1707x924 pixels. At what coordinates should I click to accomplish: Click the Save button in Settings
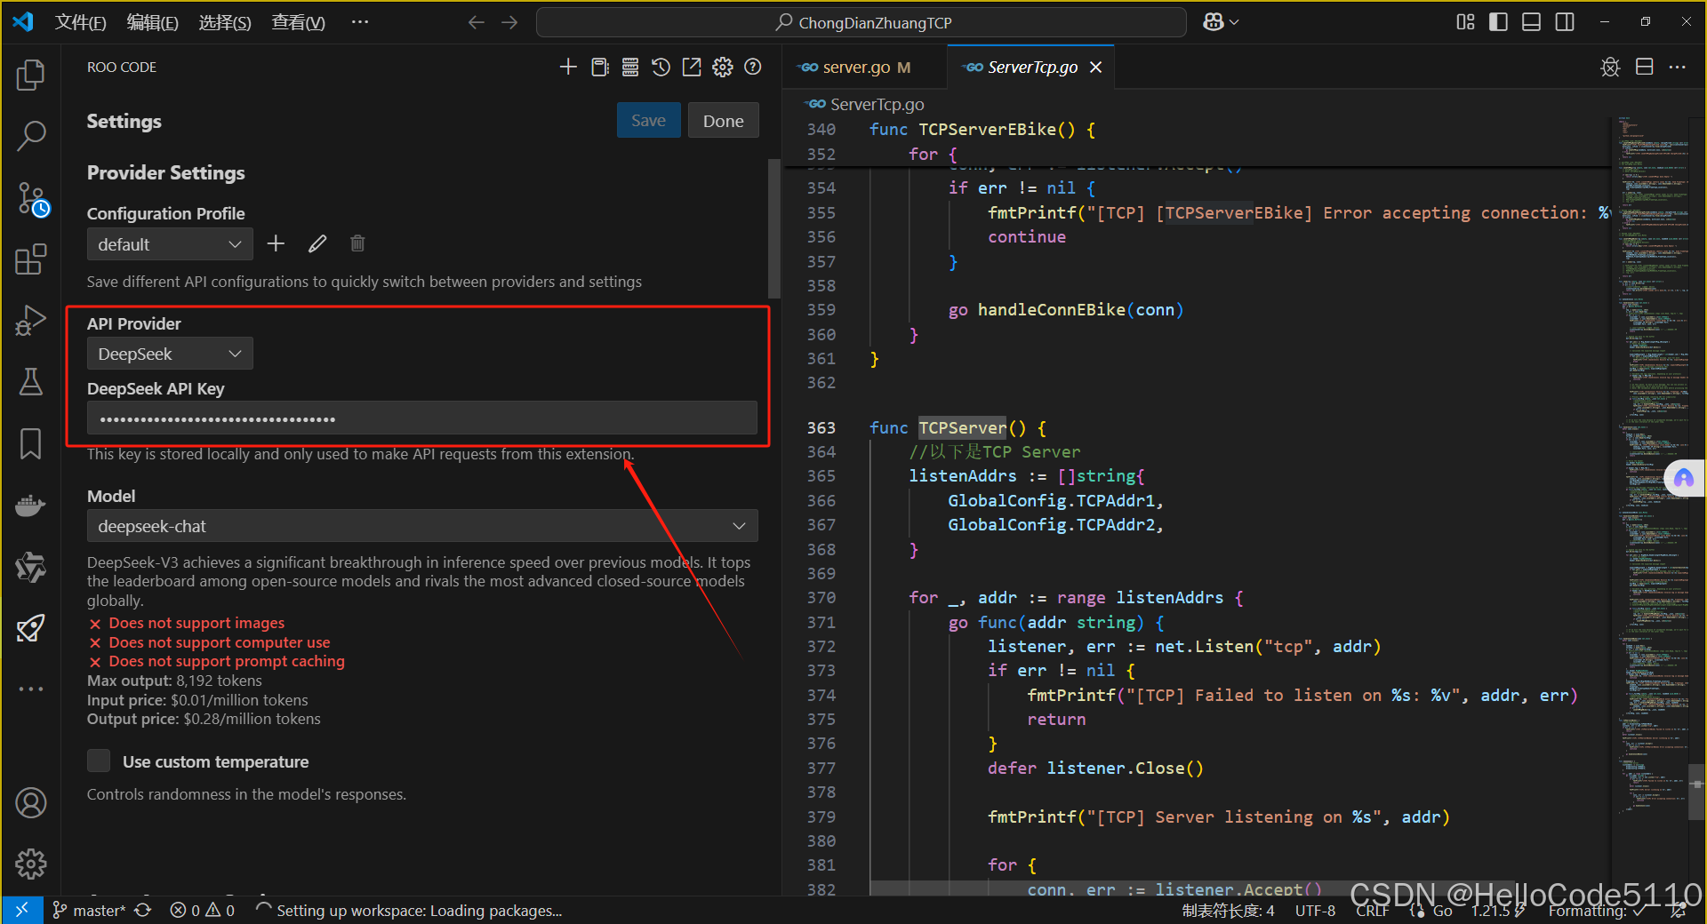pos(648,120)
